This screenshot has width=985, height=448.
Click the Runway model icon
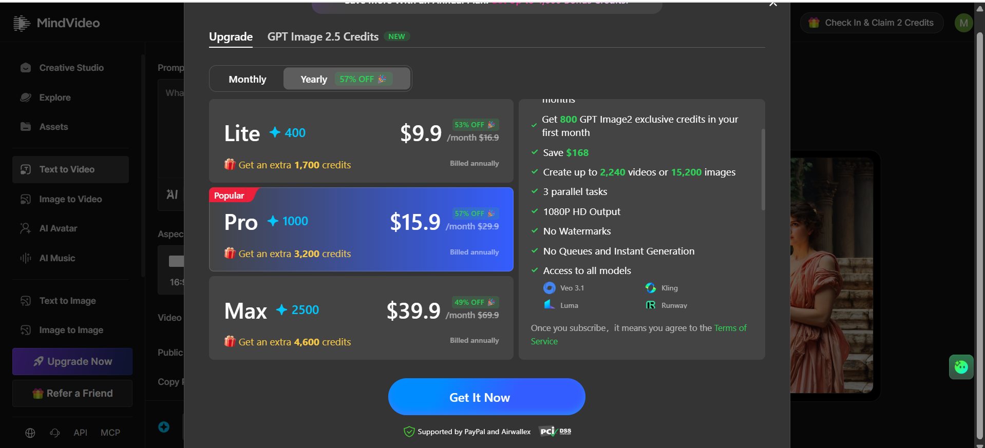tap(651, 305)
